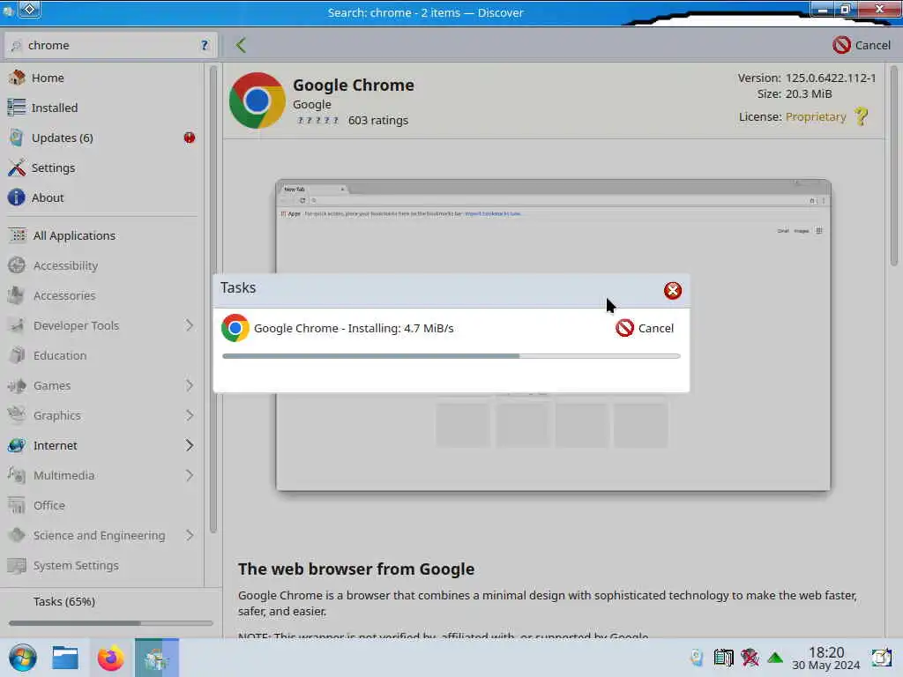This screenshot has height=677, width=903.
Task: Open the file manager from taskbar
Action: coord(65,658)
